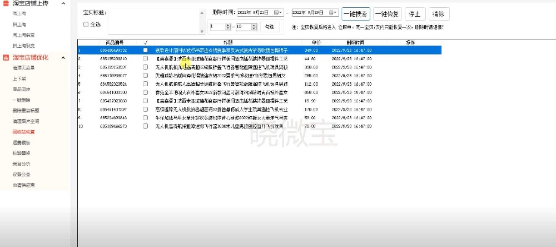Check the box in the 44.80 row
This screenshot has height=247, width=556.
145,58
